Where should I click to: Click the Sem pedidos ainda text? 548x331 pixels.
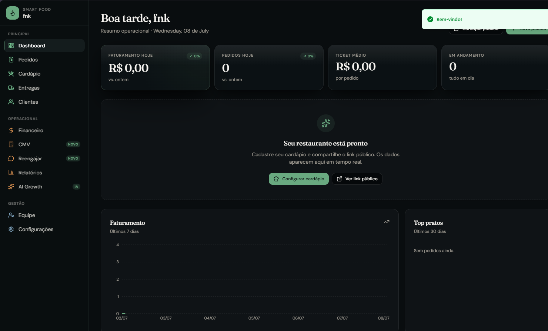click(x=434, y=251)
